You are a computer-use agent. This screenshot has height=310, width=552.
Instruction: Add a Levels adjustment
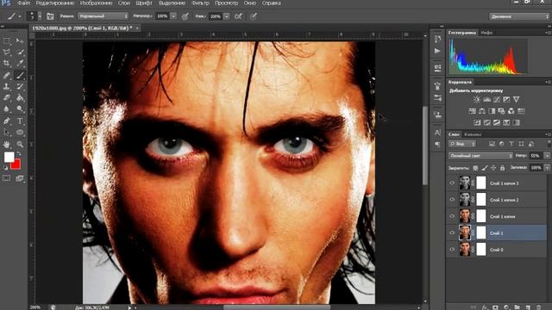486,100
